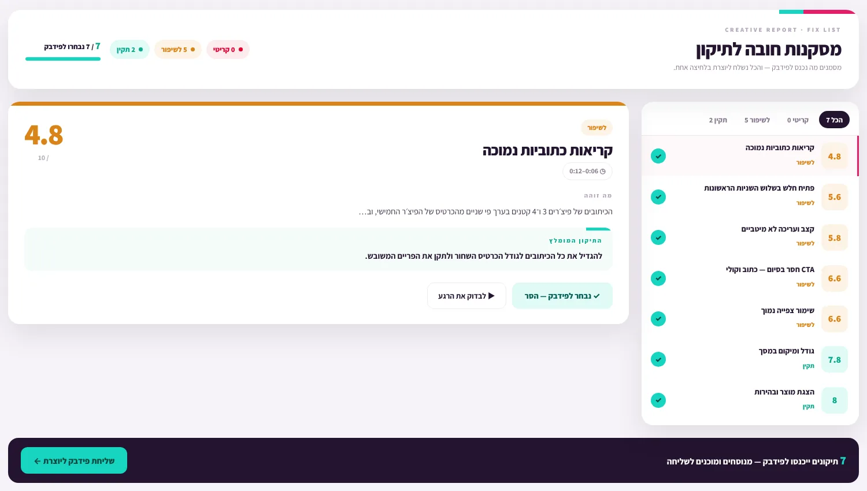The image size is (867, 491).
Task: Toggle the checkmark for גודל ומיקום במסך
Action: [x=658, y=359]
